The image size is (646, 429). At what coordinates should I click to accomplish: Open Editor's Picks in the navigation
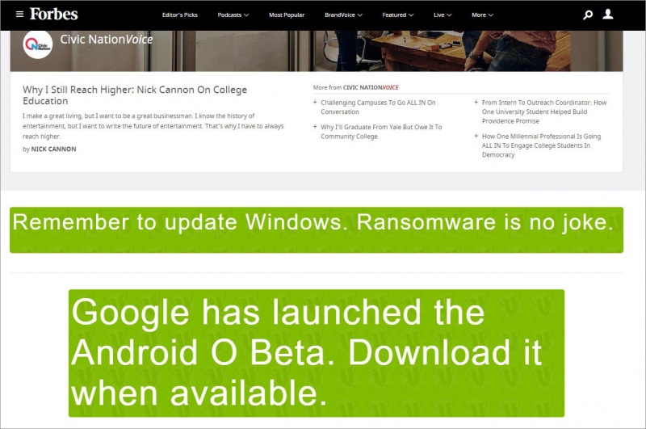(x=179, y=15)
